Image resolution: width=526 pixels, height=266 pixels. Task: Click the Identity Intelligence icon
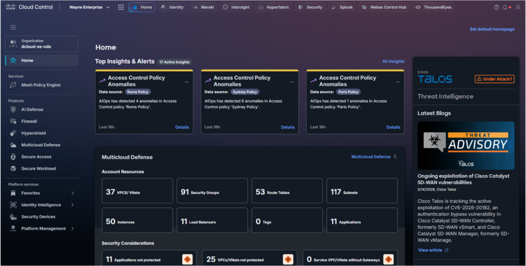pyautogui.click(x=13, y=205)
